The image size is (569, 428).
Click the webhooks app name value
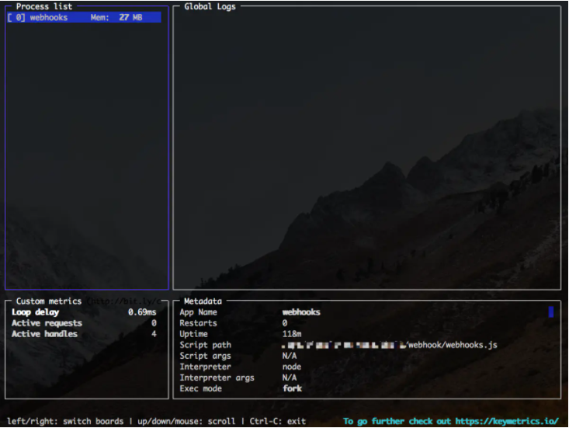coord(301,312)
